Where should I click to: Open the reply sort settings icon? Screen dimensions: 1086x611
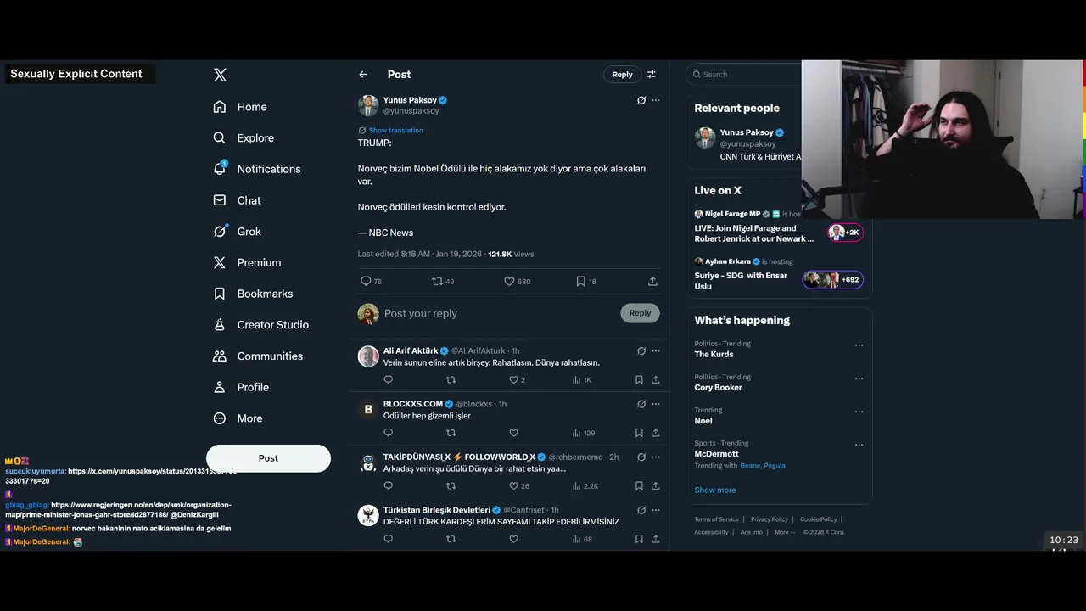(x=652, y=75)
